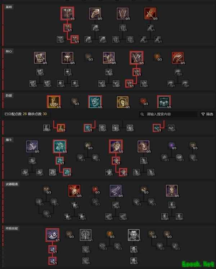Click the blue shouting-face skill in 防御
The image size is (216, 269).
pos(95,102)
